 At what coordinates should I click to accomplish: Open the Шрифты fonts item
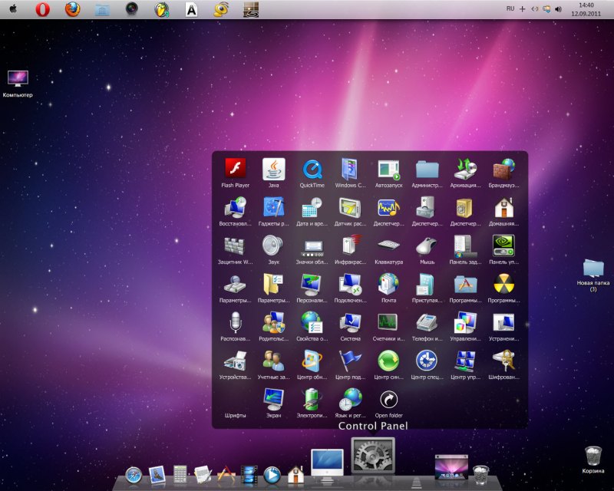tap(235, 415)
